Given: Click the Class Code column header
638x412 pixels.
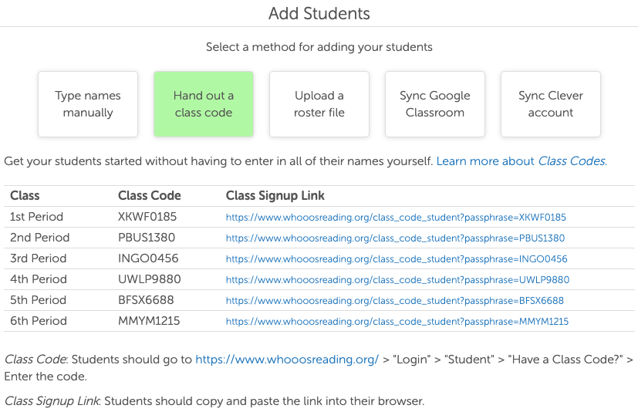Looking at the screenshot, I should point(150,196).
